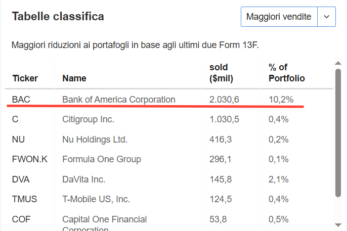Click the scrollbar up arrow
Viewport: 347px width, 231px height.
point(338,63)
